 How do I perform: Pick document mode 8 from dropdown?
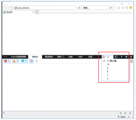[108, 72]
